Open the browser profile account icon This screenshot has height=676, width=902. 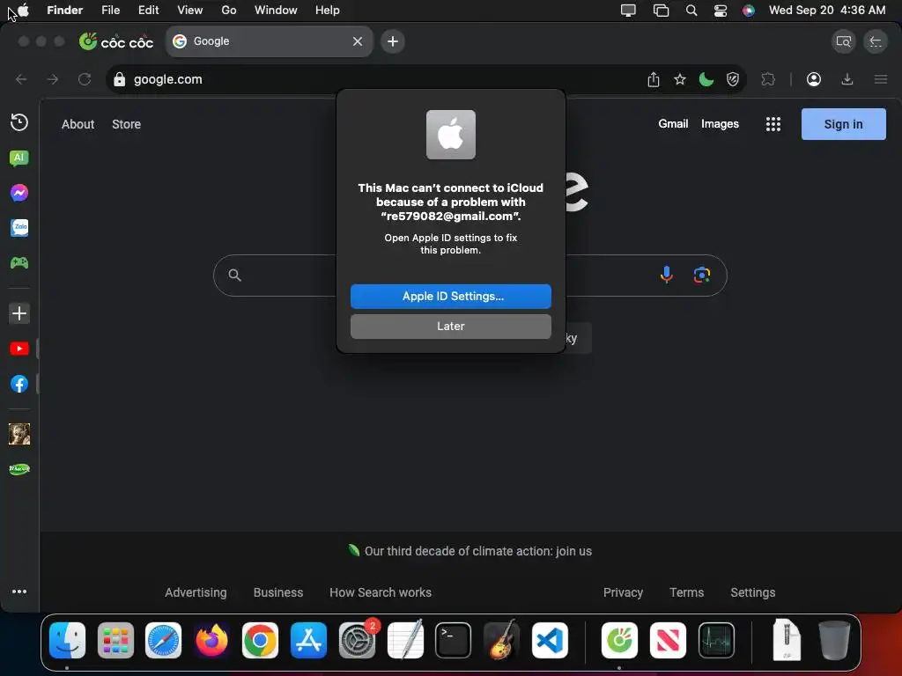click(x=813, y=79)
